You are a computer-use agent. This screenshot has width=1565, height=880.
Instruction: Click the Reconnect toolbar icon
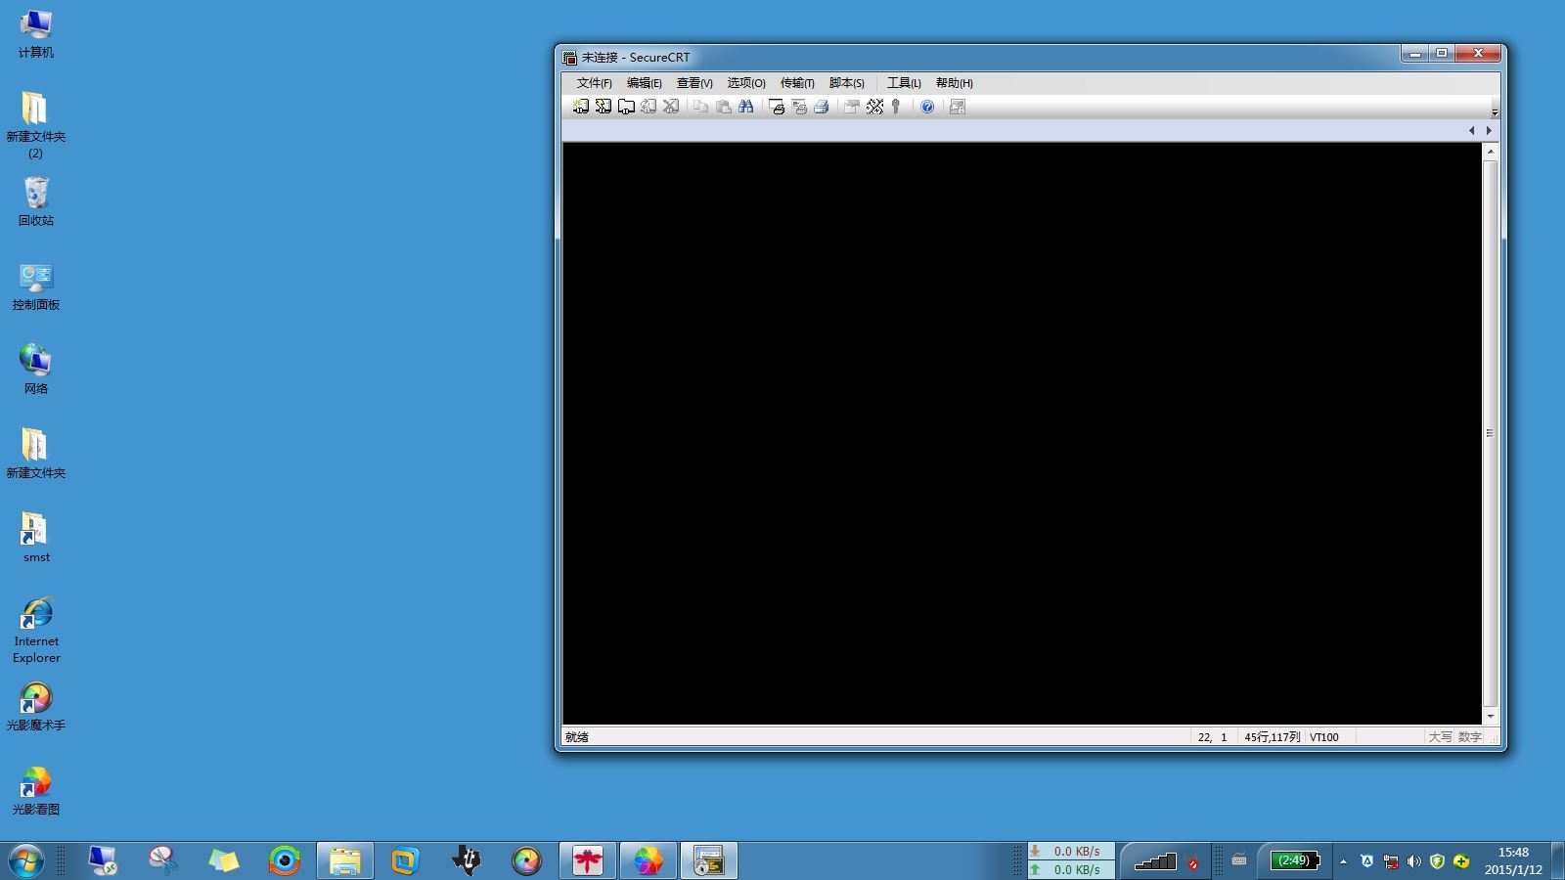648,107
